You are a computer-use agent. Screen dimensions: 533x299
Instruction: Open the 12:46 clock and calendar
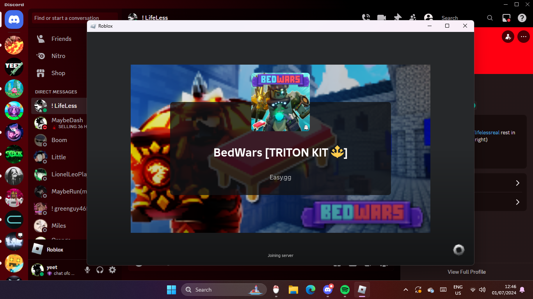(504, 290)
